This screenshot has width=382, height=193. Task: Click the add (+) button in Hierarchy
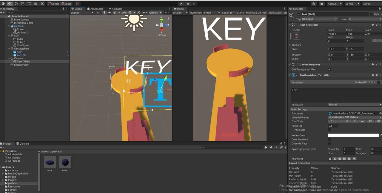[x=2, y=13]
